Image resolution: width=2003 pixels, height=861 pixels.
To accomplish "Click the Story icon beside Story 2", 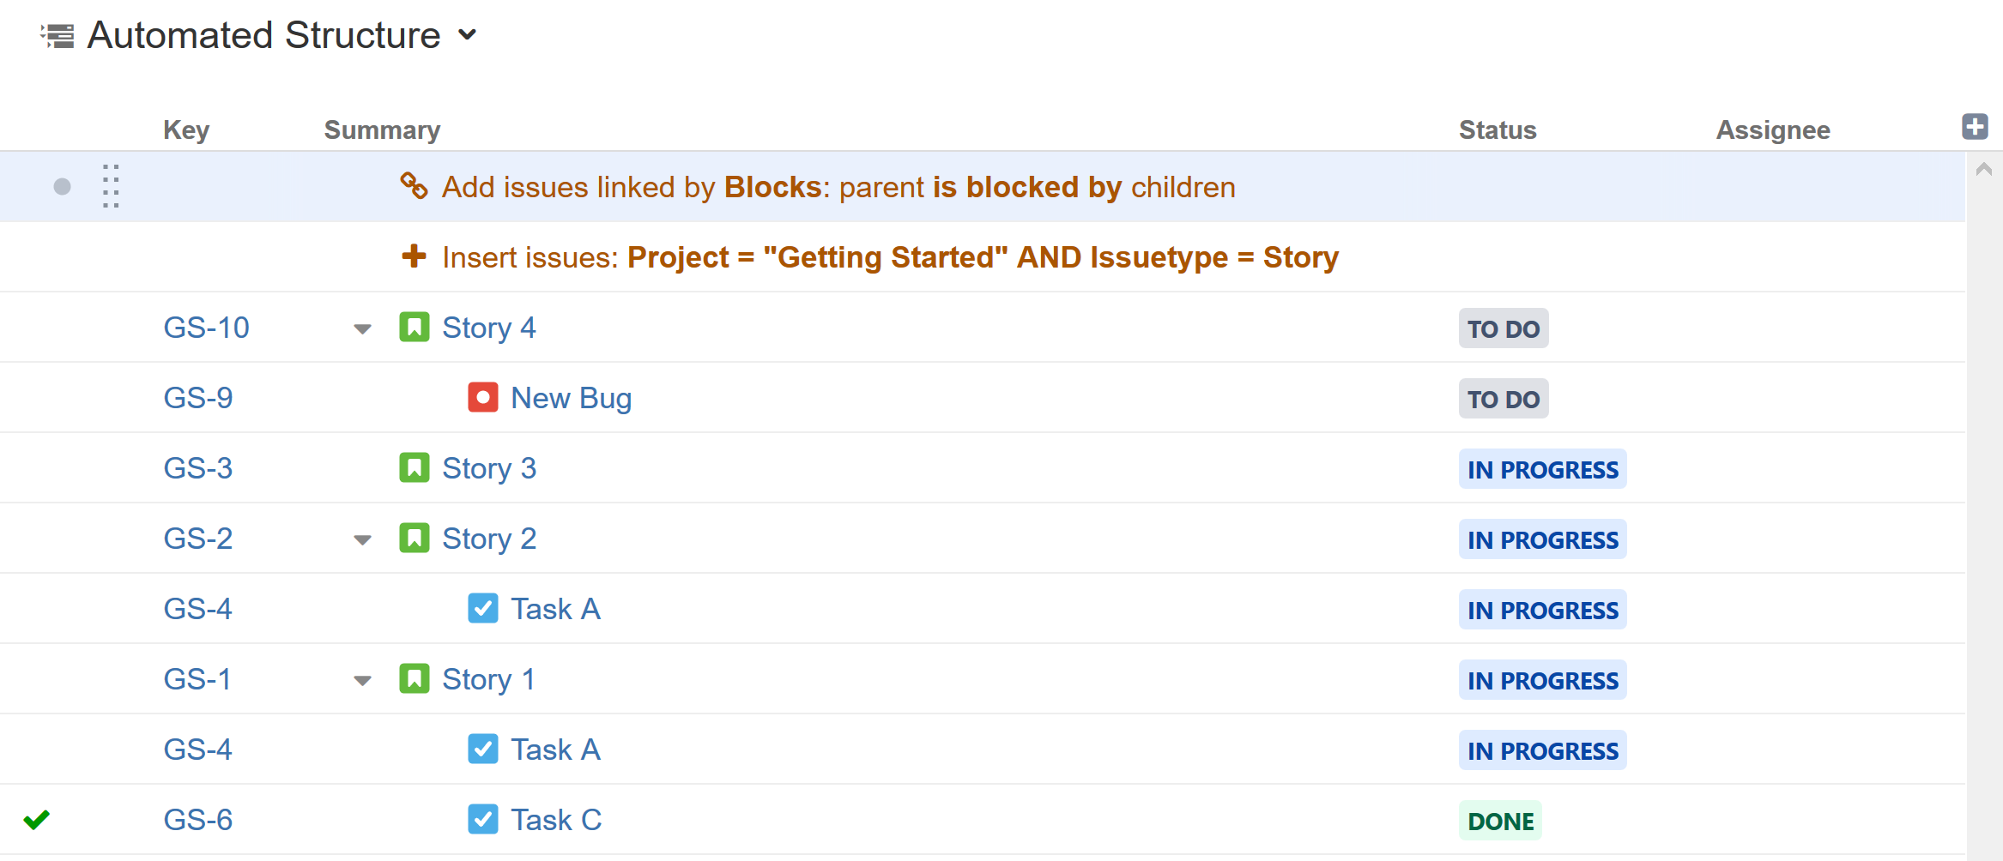I will click(x=415, y=538).
